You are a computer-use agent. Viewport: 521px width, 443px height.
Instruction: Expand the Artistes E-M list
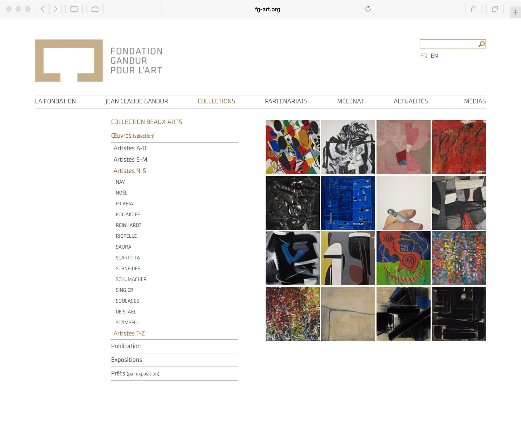click(x=130, y=159)
